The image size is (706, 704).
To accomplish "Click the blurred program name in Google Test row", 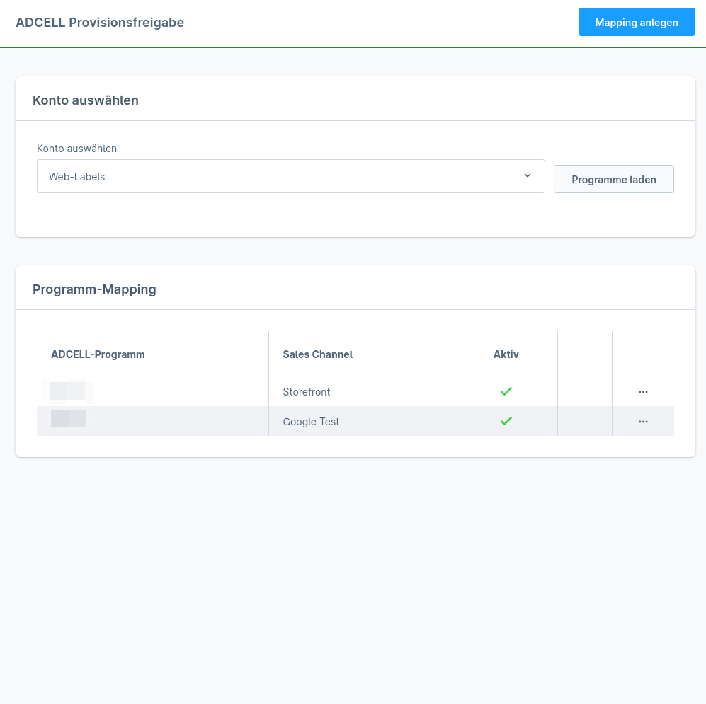I will [69, 419].
